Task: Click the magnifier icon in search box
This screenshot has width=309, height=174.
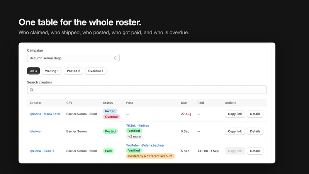Action: (32, 90)
